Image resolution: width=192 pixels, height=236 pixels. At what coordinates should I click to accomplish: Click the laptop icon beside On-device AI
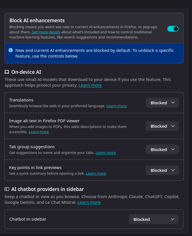[x=7, y=72]
